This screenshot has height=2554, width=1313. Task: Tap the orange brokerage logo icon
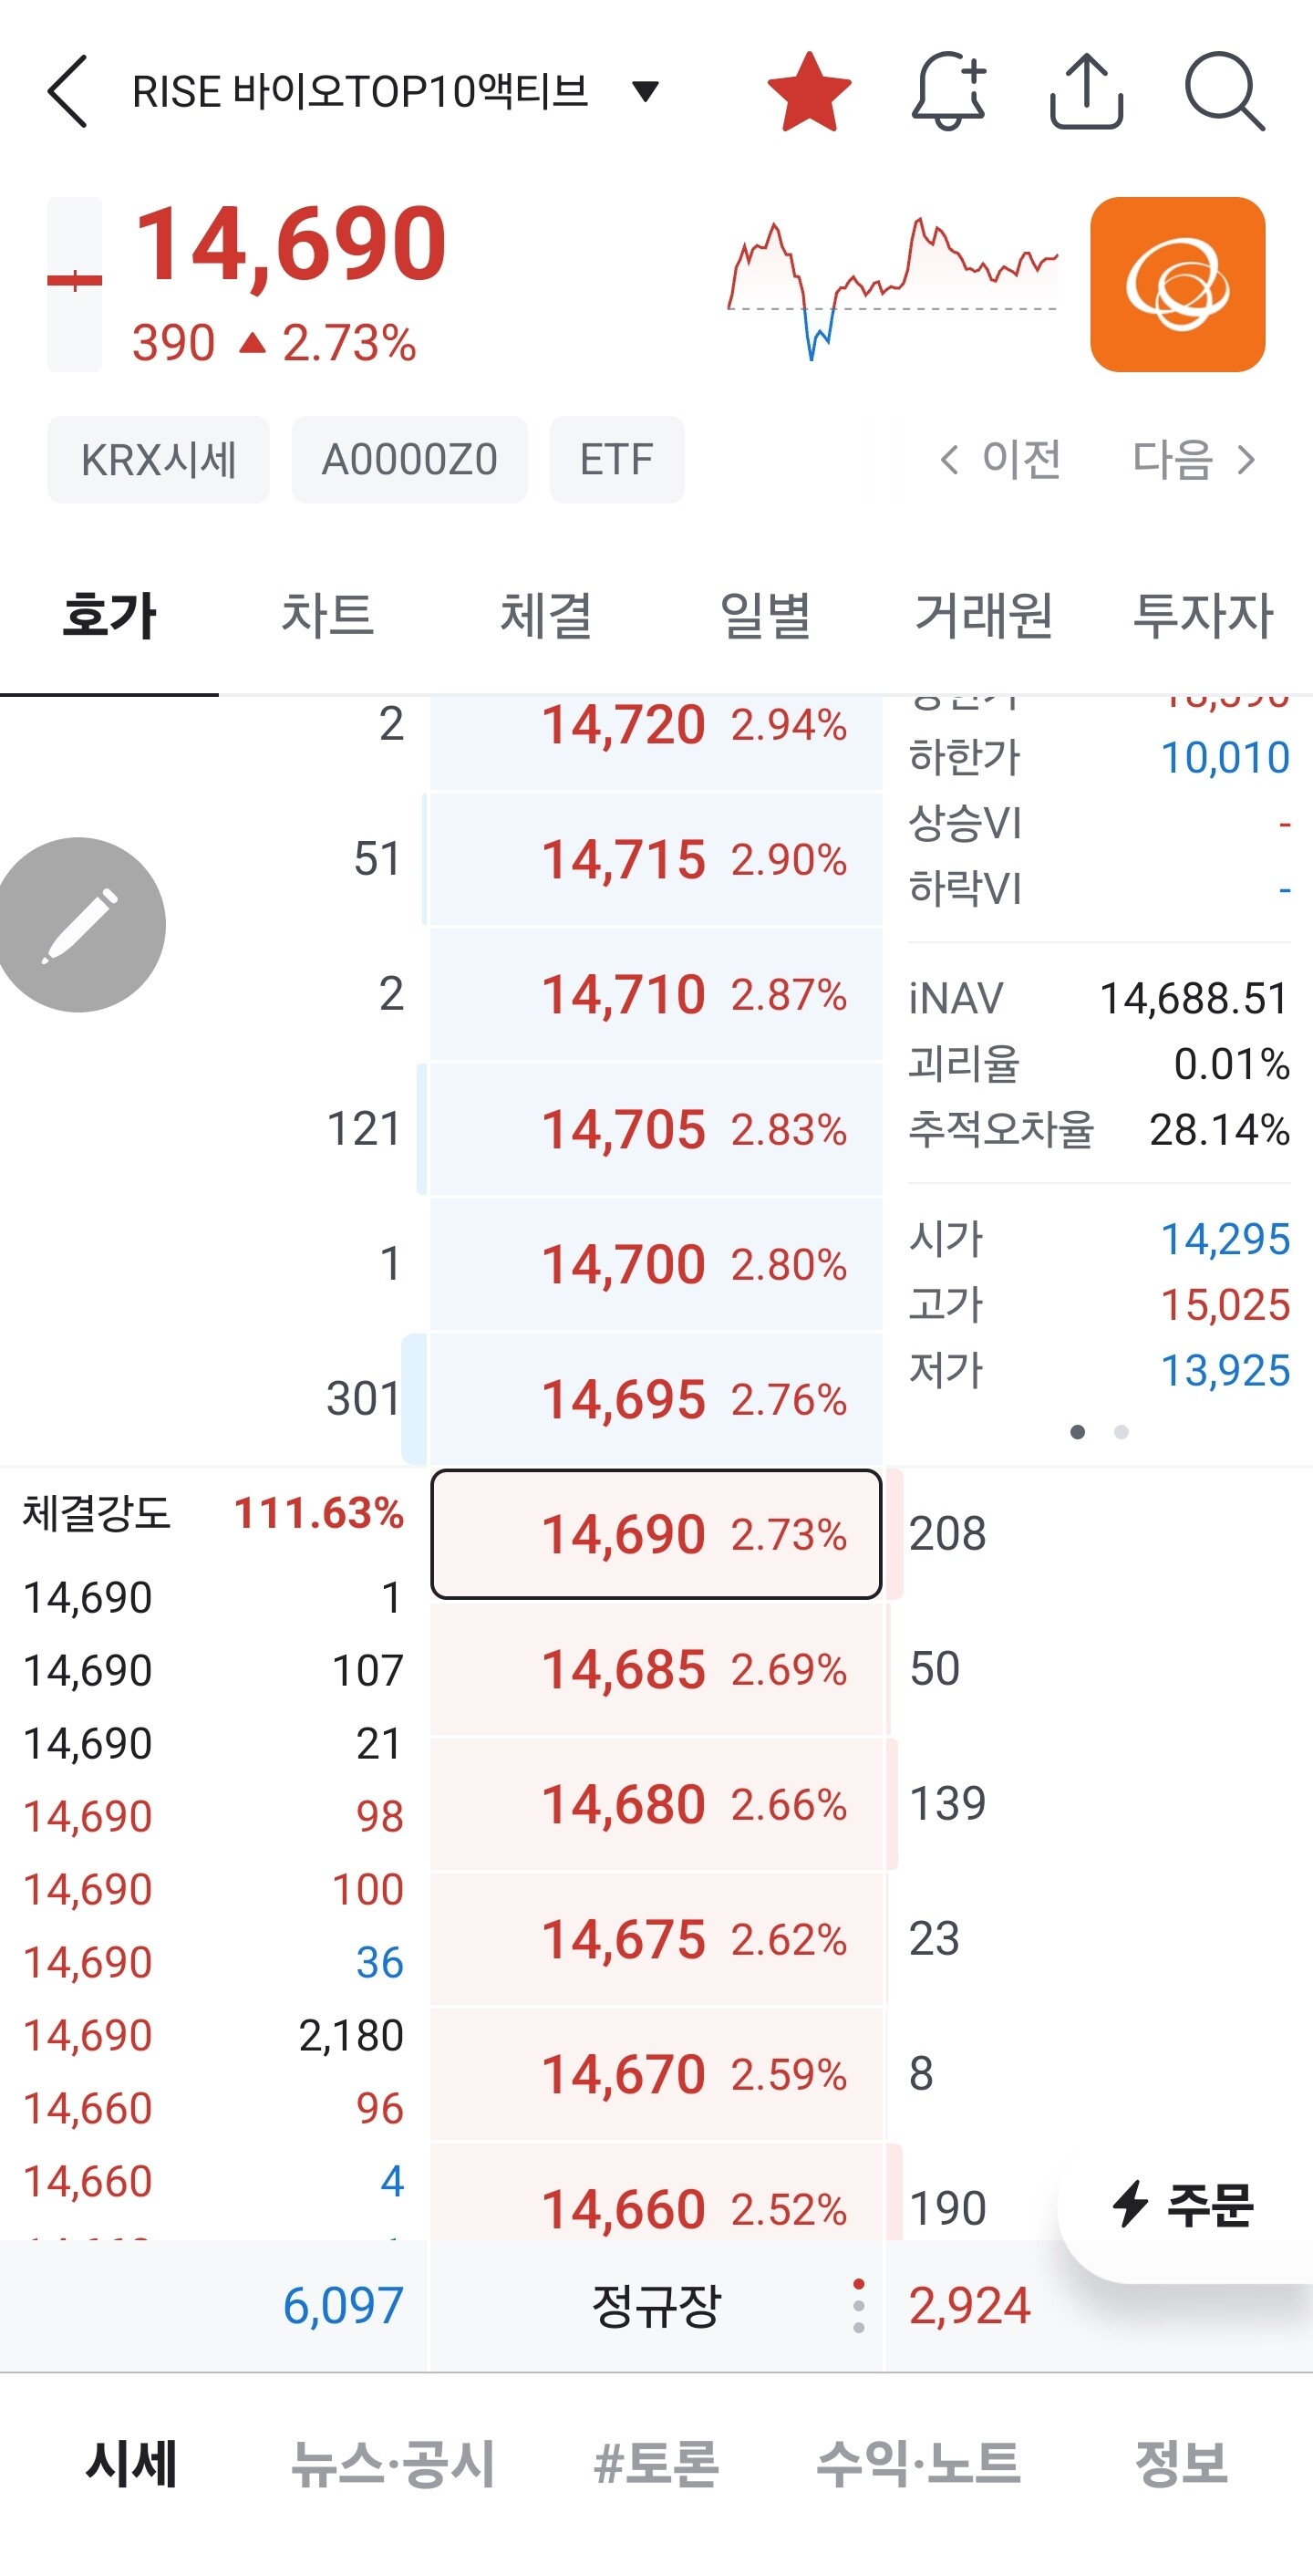[x=1177, y=285]
